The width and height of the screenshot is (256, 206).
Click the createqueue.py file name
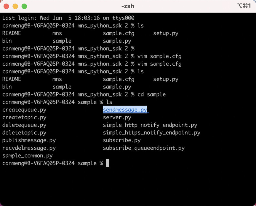click(24, 110)
